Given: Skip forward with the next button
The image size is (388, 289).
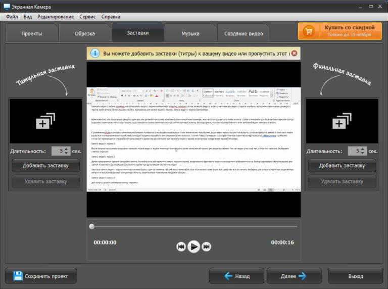Looking at the screenshot, I should [x=206, y=247].
